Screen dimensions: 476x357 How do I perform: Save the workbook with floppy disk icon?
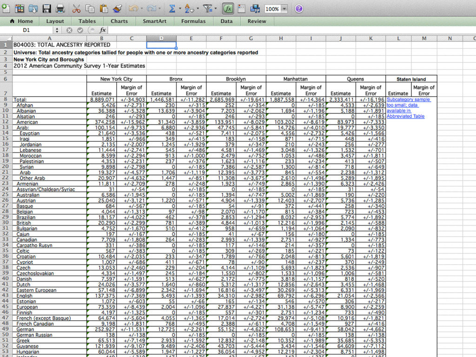pyautogui.click(x=47, y=8)
